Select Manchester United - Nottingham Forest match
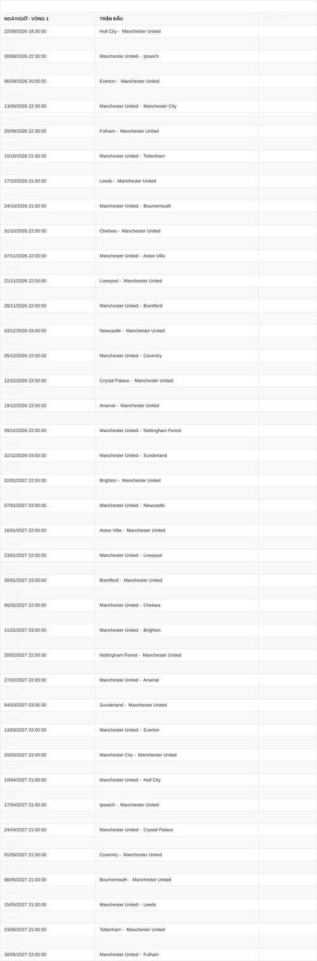 point(140,430)
